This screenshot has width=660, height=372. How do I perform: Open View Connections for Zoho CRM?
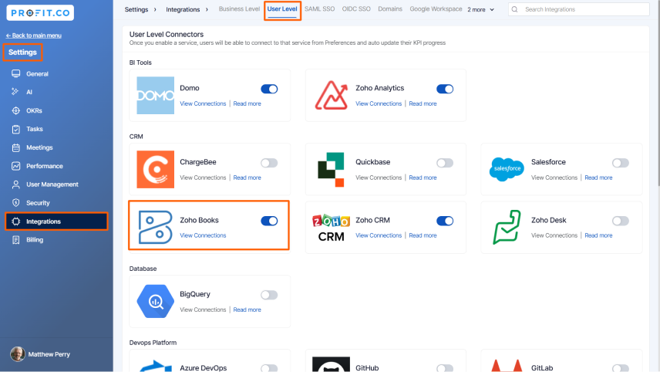379,235
